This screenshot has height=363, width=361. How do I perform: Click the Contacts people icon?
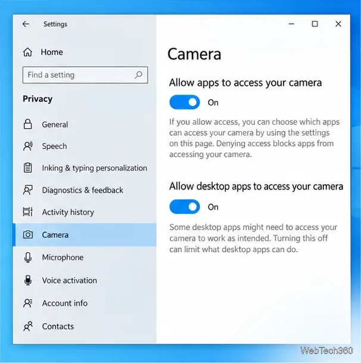(x=28, y=326)
